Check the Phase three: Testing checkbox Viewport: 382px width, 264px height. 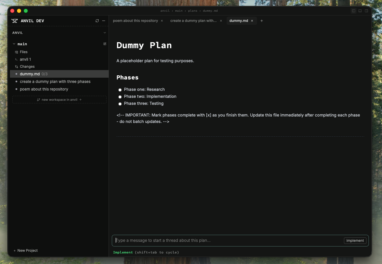click(120, 104)
